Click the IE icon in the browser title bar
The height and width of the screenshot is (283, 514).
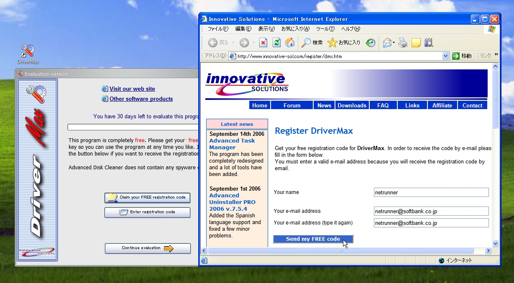(x=204, y=19)
